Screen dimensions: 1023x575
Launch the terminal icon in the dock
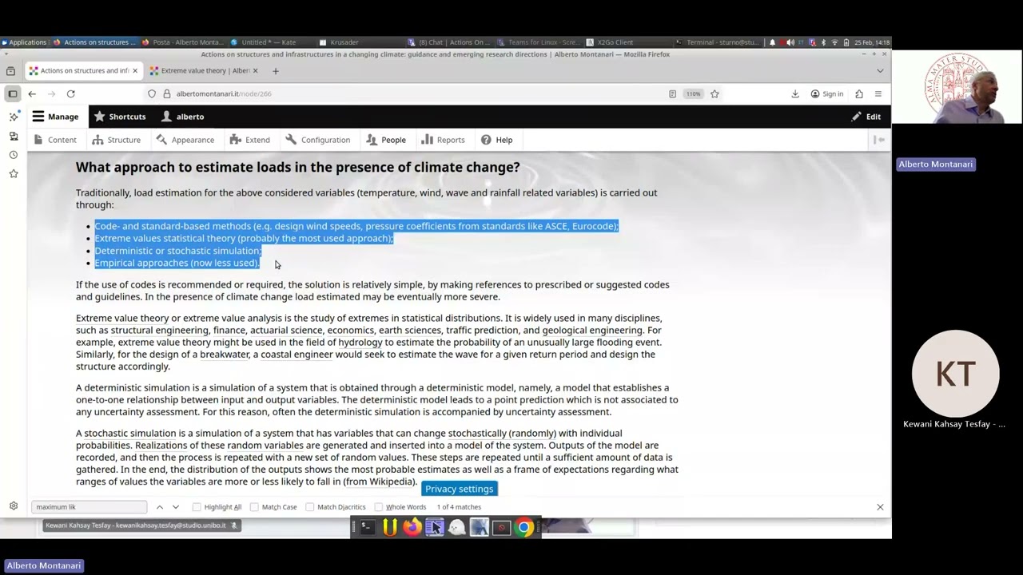coord(366,527)
